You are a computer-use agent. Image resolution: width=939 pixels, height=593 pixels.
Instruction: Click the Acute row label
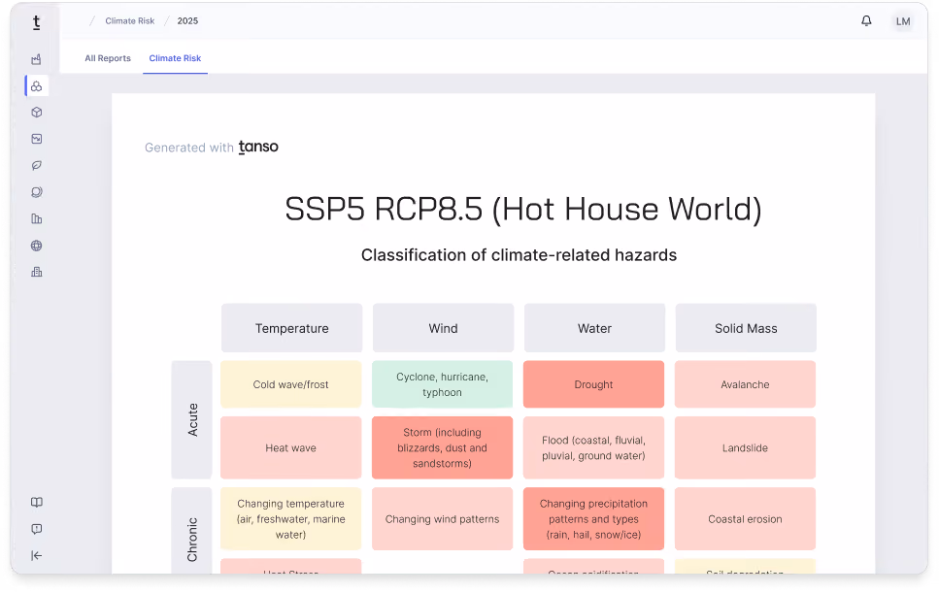coord(191,419)
